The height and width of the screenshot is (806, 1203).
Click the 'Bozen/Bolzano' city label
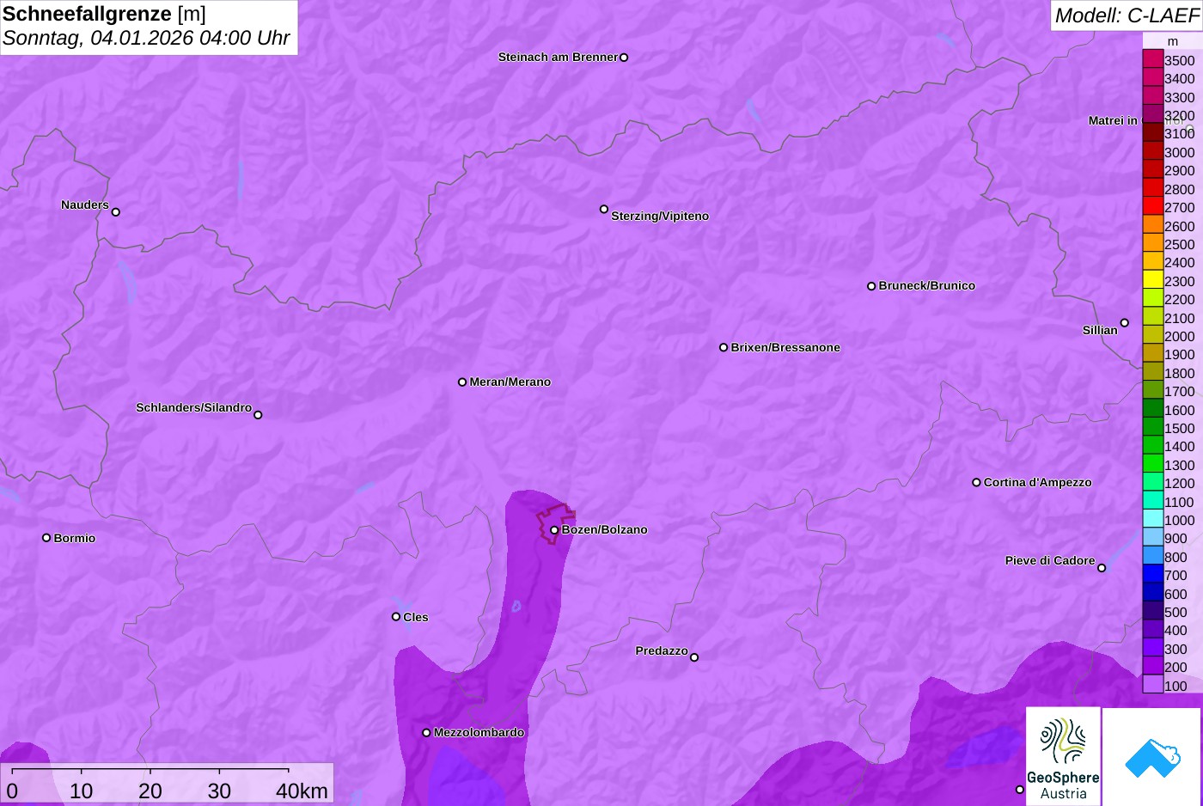pyautogui.click(x=604, y=530)
